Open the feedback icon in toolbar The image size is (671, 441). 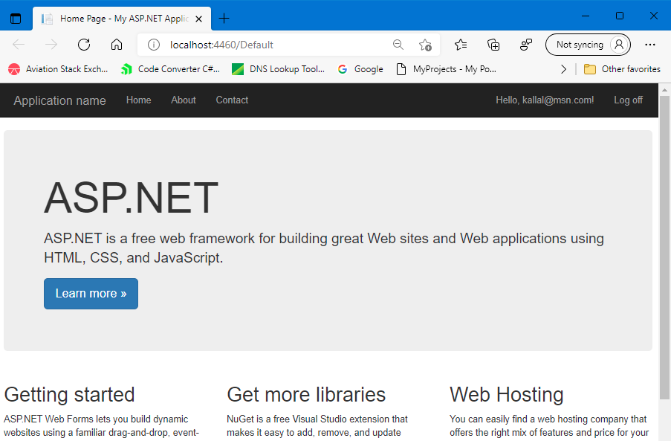(526, 45)
